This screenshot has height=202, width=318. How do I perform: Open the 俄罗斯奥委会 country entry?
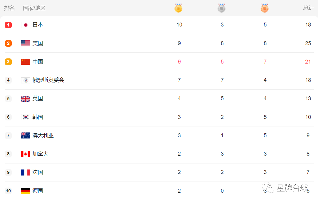click(x=48, y=80)
